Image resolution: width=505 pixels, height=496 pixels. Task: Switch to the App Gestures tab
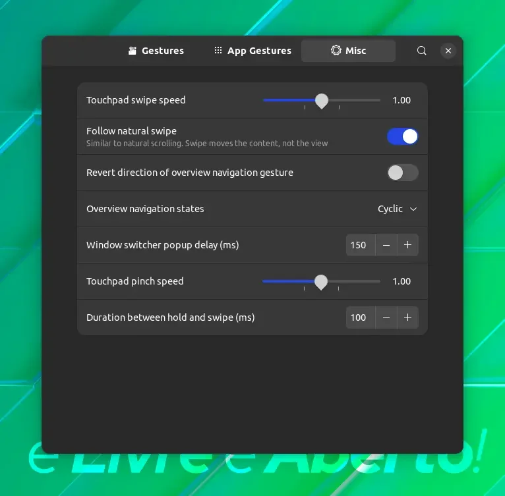click(x=252, y=51)
